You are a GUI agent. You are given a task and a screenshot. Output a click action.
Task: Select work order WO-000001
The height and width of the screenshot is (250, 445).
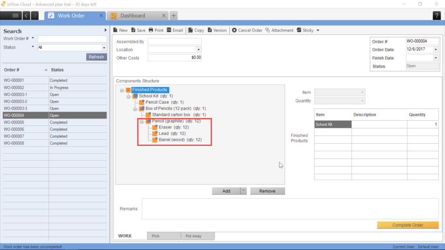[55, 80]
